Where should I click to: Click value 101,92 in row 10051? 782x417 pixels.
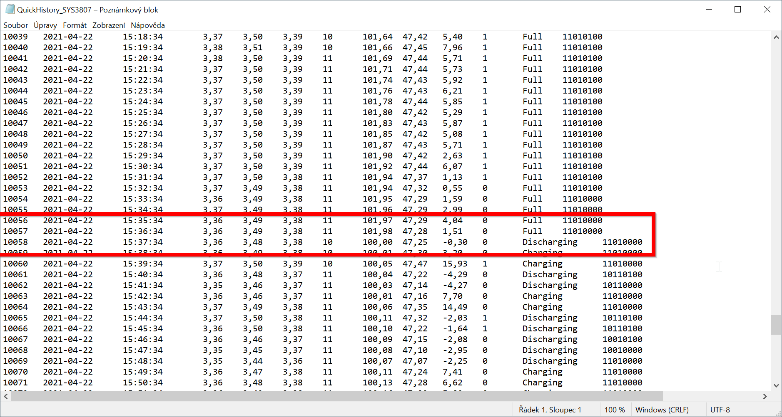click(377, 166)
